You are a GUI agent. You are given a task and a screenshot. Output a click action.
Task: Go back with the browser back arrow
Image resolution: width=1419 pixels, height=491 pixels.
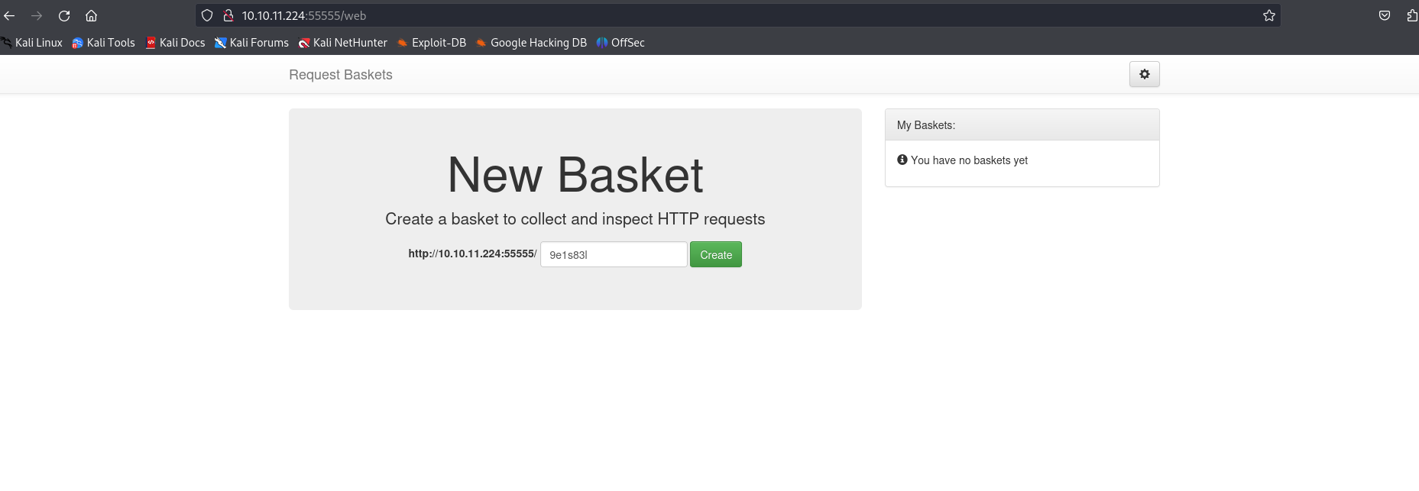9,15
